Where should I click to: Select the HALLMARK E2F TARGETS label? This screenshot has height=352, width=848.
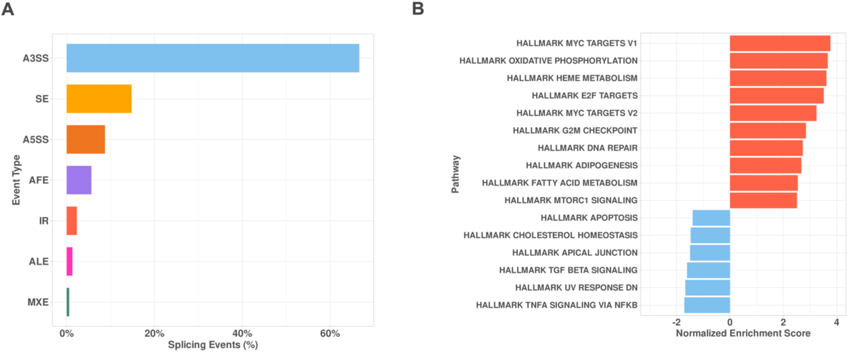tap(584, 96)
